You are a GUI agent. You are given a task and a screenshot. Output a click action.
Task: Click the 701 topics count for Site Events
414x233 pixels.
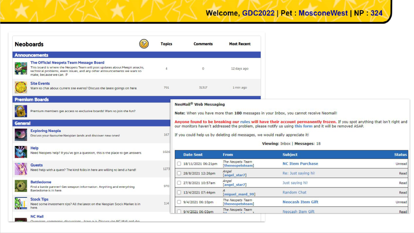click(166, 87)
